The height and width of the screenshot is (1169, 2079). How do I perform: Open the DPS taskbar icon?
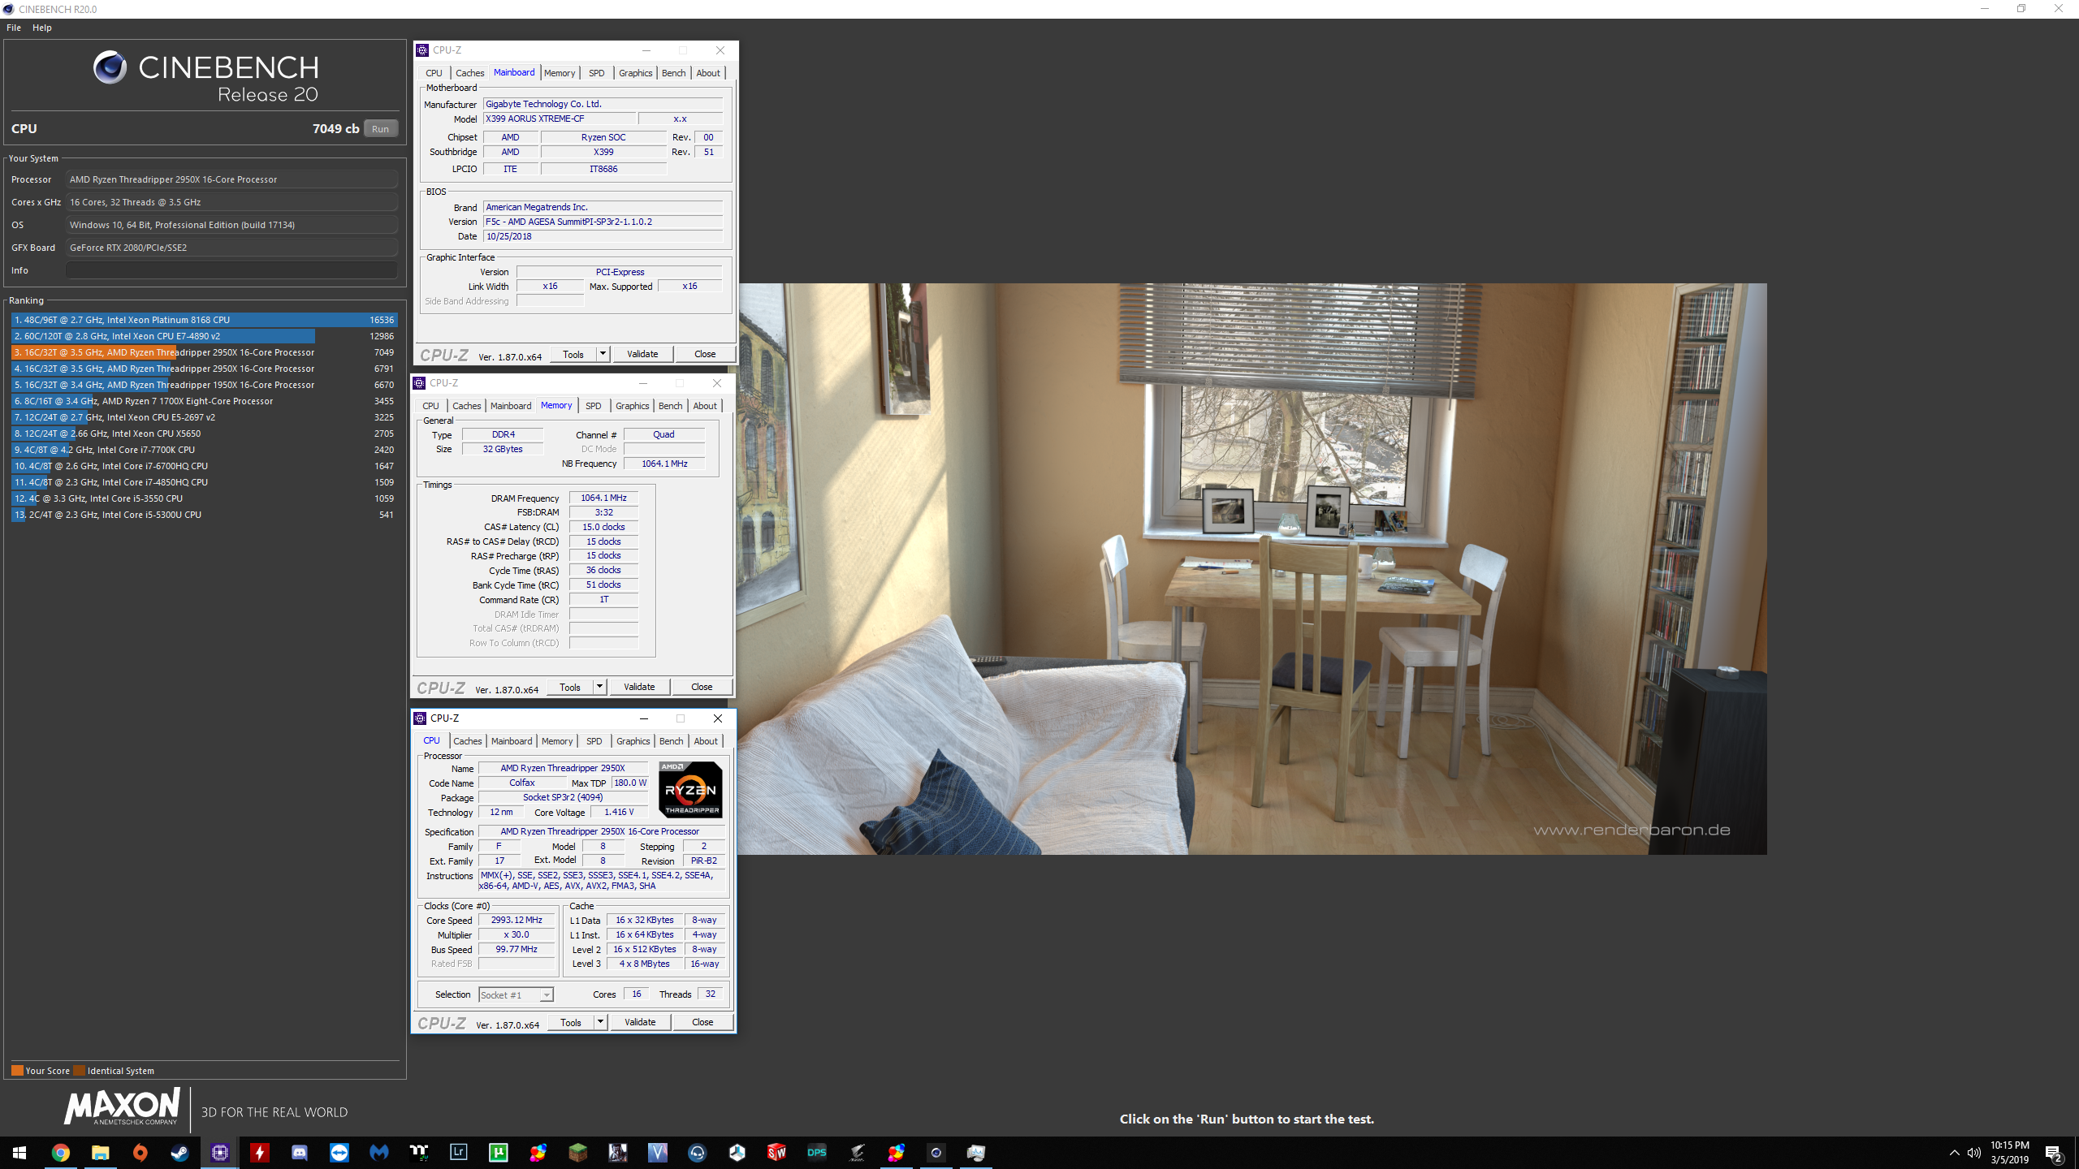pyautogui.click(x=817, y=1153)
